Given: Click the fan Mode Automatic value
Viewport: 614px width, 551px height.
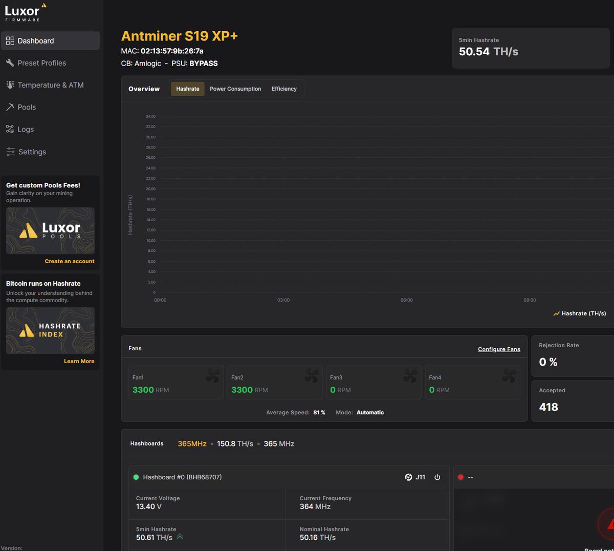Looking at the screenshot, I should click(370, 413).
